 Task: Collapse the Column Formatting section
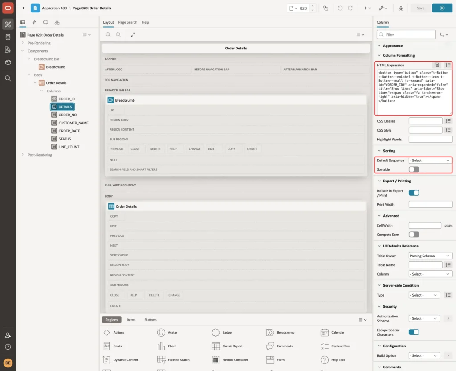[x=379, y=55]
